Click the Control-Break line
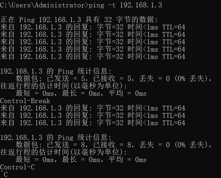Viewport: 221px width, 178px height. tap(25, 101)
